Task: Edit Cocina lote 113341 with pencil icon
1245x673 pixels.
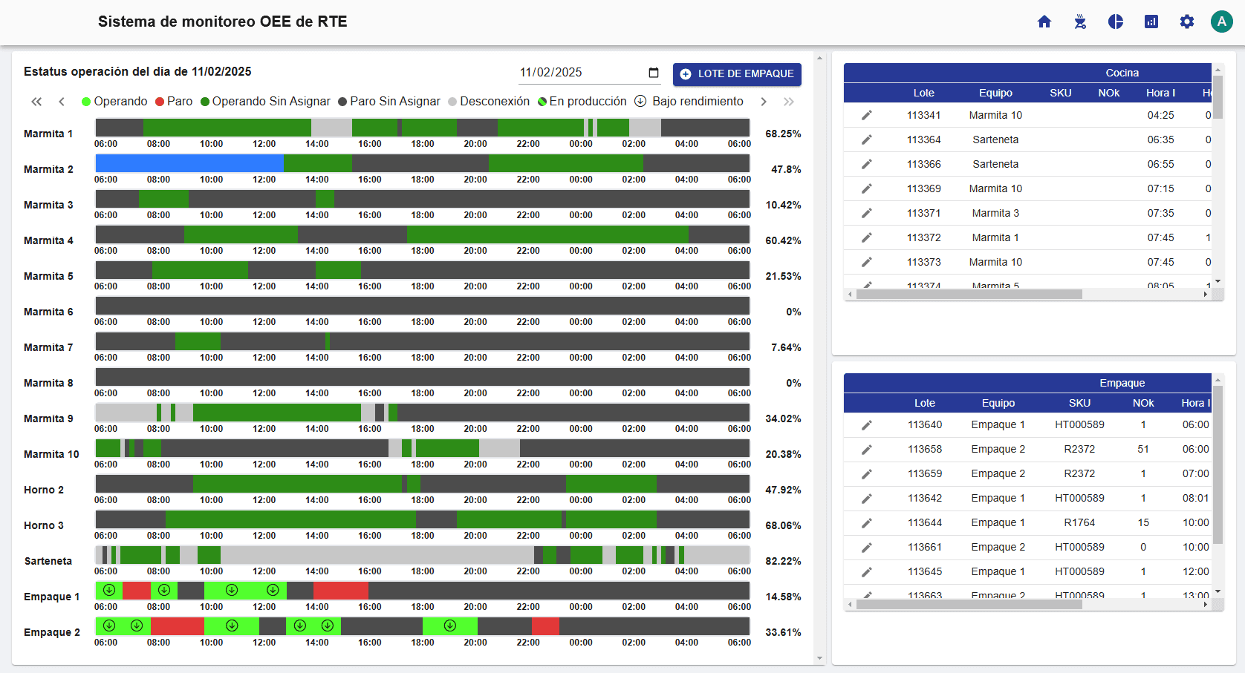Action: click(866, 115)
